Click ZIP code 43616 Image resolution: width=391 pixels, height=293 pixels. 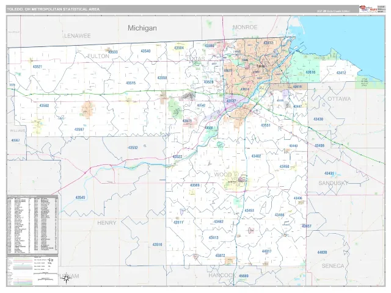click(310, 72)
